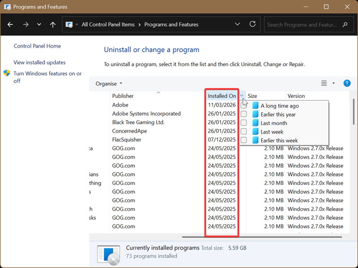
Task: Choose the 'A long time ago' filter label
Action: (280, 106)
